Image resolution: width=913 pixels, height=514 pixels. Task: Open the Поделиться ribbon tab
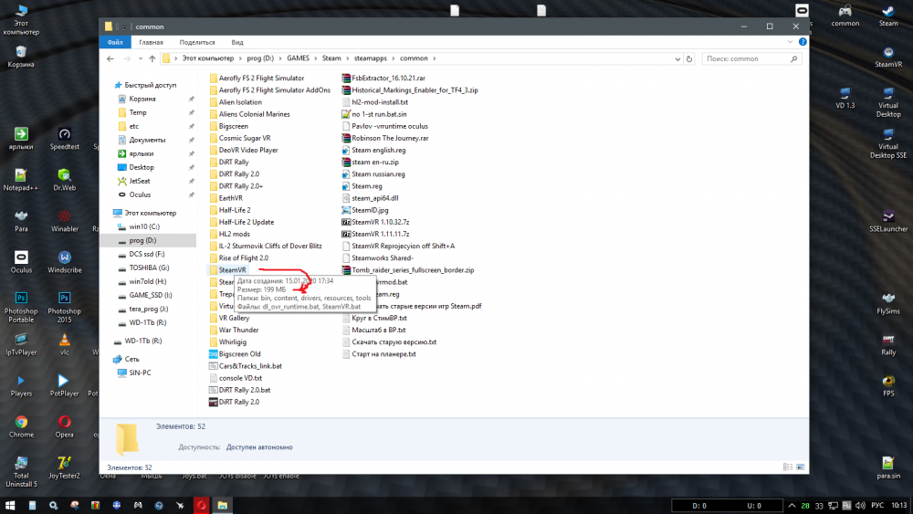coord(197,43)
